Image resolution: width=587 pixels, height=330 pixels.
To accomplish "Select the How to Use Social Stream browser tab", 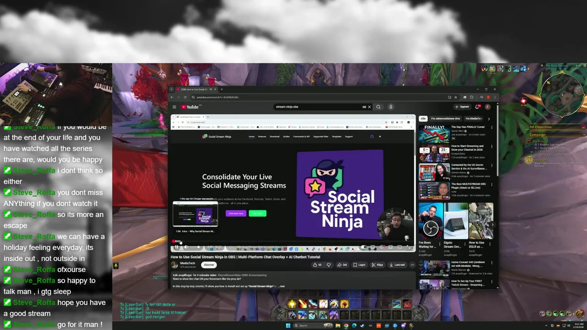I will pyautogui.click(x=196, y=89).
